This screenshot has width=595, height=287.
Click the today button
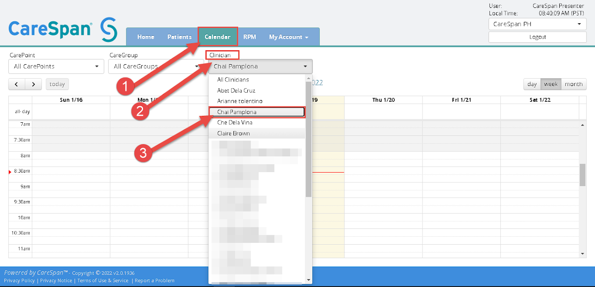pyautogui.click(x=57, y=84)
